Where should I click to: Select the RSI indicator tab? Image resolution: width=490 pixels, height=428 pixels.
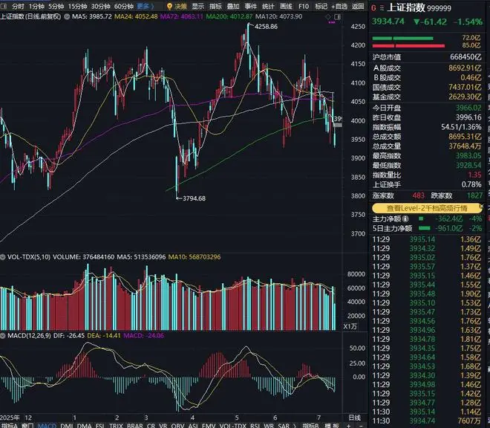255,426
